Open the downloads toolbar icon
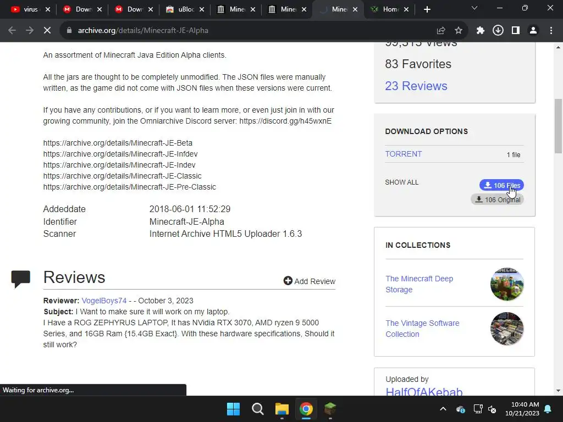The height and width of the screenshot is (422, 563). tap(498, 31)
